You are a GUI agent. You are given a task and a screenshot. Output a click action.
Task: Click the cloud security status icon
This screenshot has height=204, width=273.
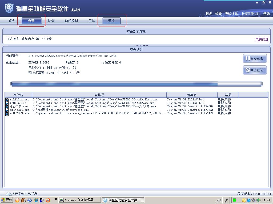[x=8, y=194]
